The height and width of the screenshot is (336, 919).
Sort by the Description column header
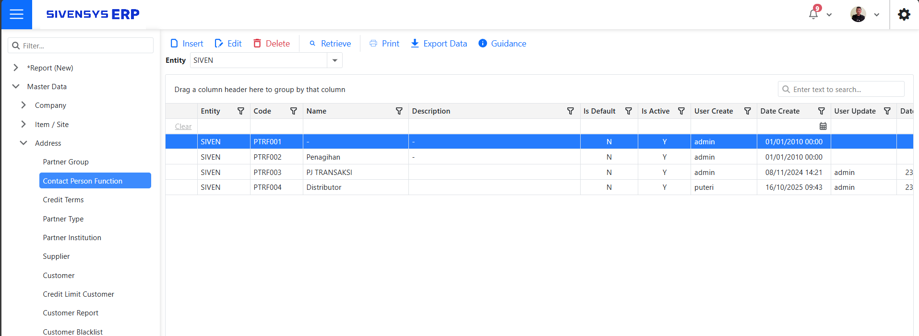point(431,111)
